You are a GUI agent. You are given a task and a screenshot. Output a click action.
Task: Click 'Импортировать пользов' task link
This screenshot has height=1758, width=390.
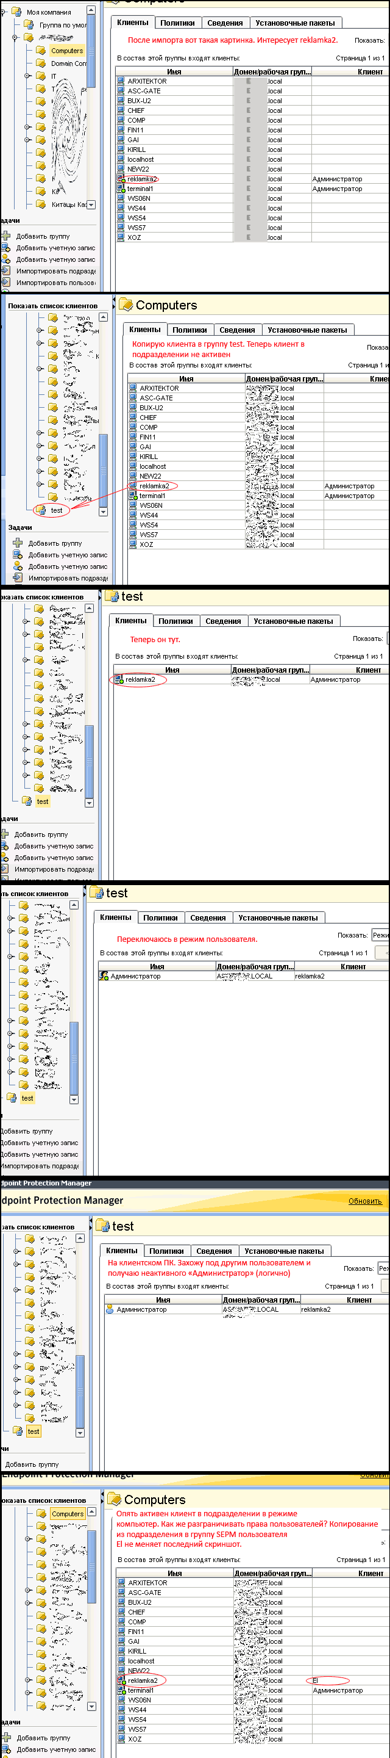(56, 282)
